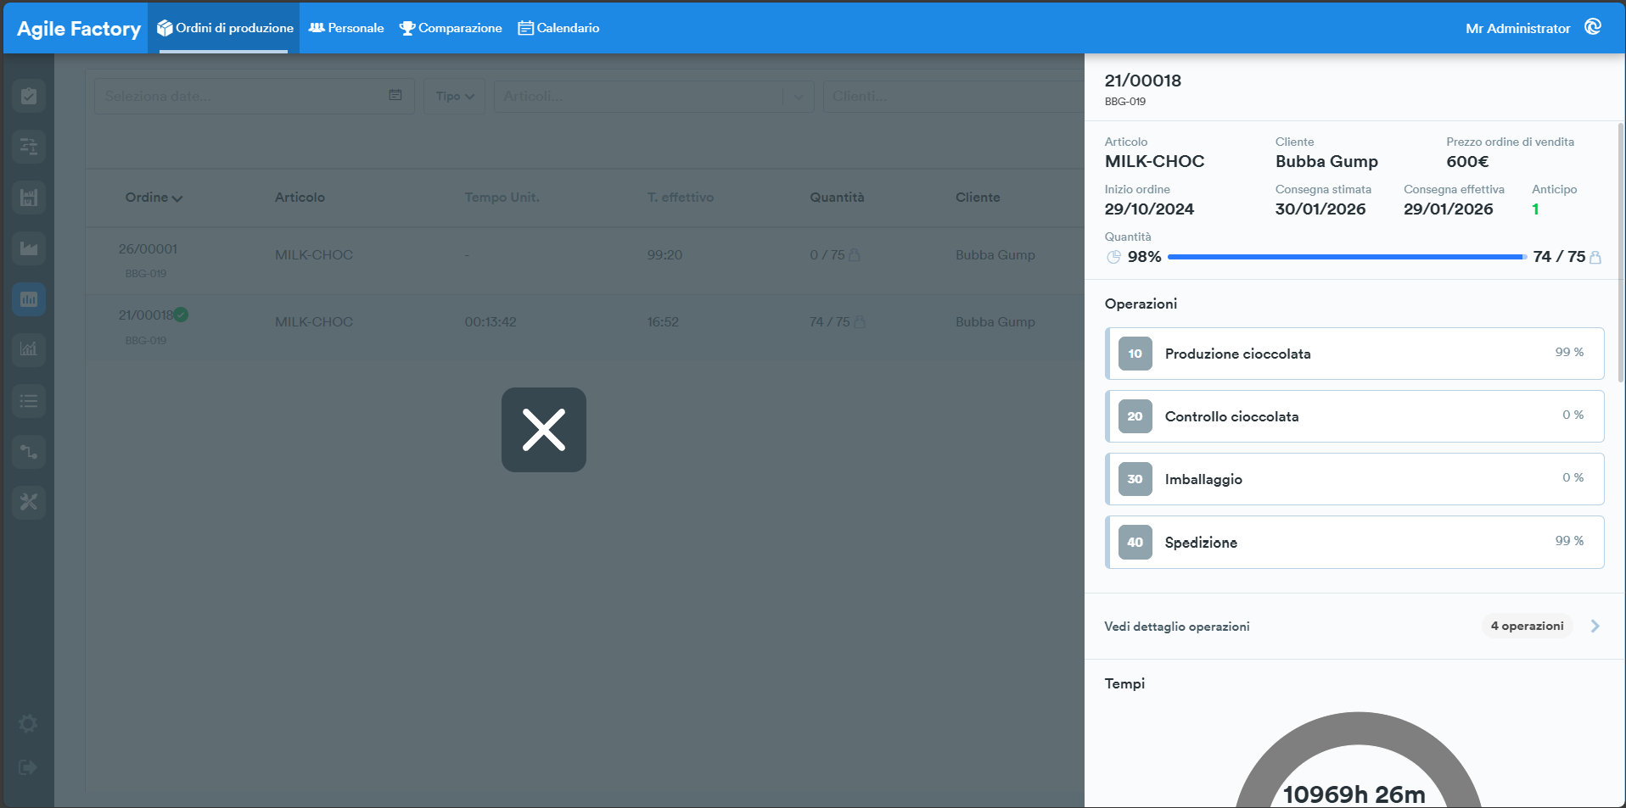This screenshot has height=808, width=1626.
Task: Click the Bubba Gump client name in panel
Action: 1326,162
